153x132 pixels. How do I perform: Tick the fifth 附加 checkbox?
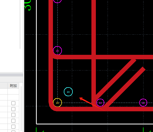tap(13, 127)
